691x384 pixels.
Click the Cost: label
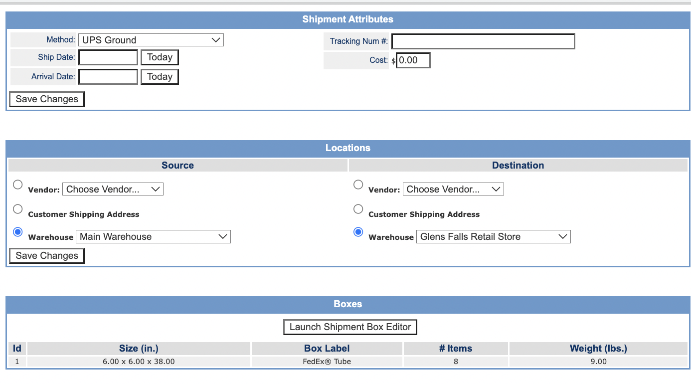click(x=379, y=60)
